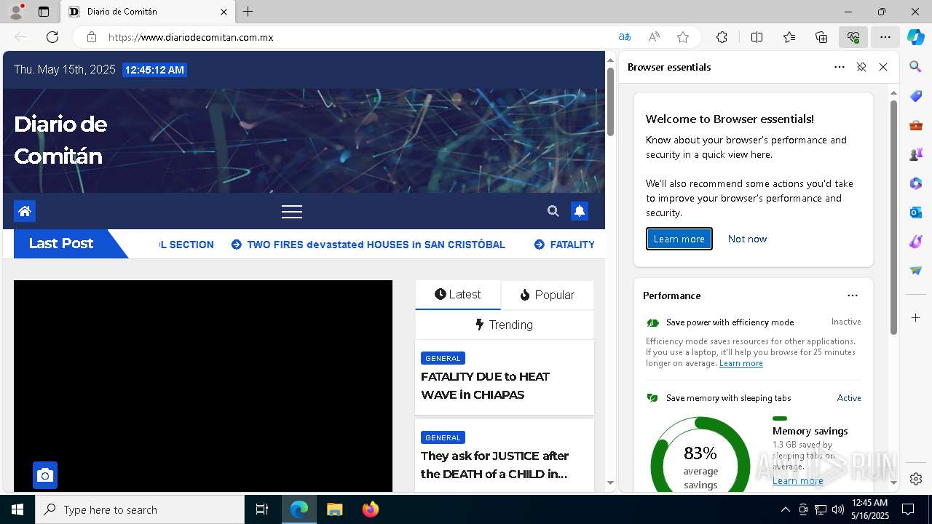
Task: Open They ask for JUSTICE article
Action: pos(494,465)
